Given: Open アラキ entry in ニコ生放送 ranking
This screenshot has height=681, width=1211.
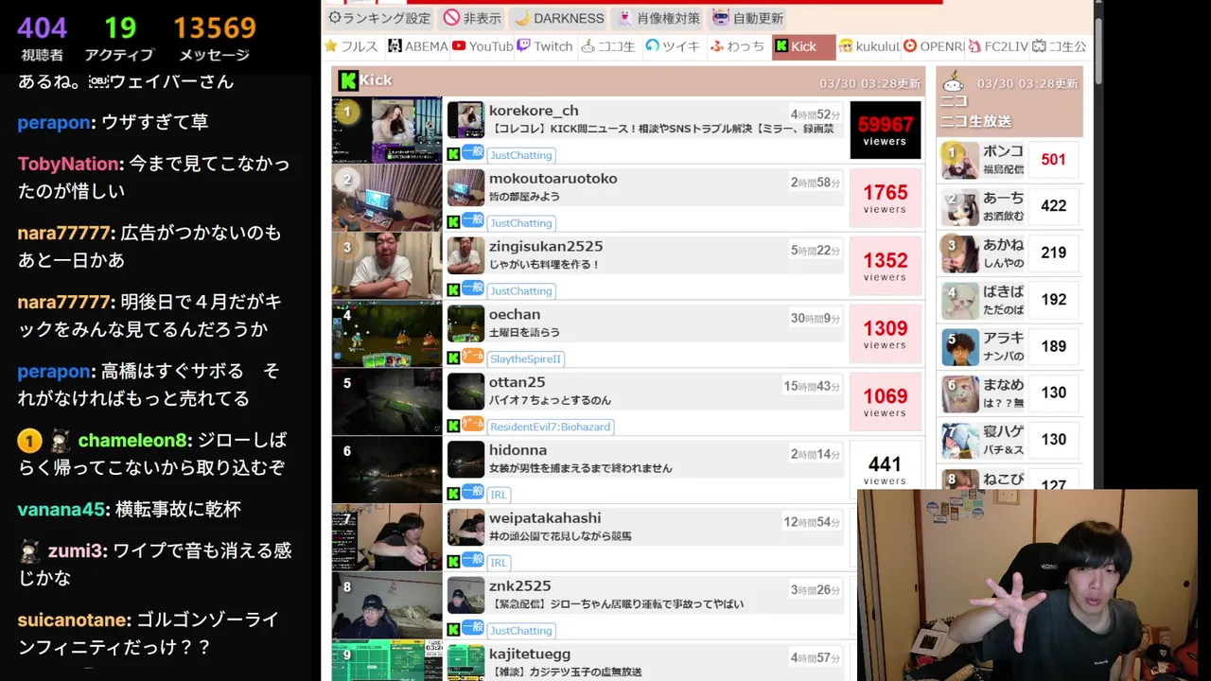Looking at the screenshot, I should 1009,346.
